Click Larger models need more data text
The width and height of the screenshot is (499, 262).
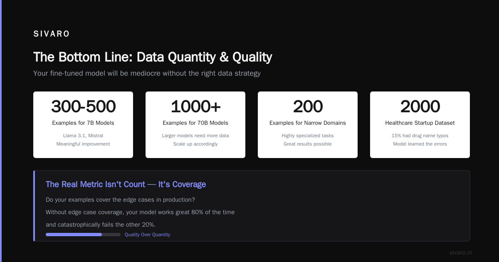pos(195,136)
